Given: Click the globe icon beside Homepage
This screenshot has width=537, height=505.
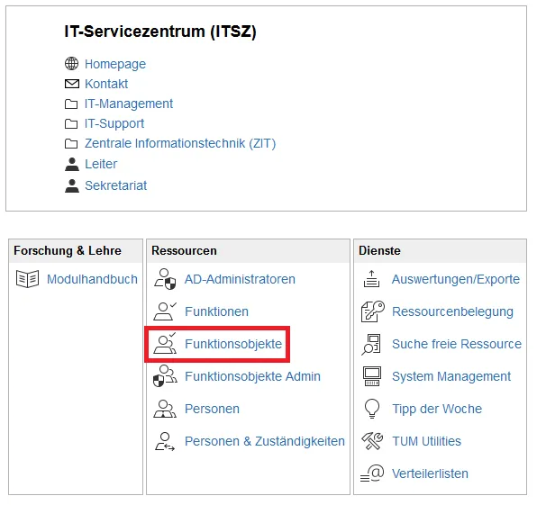Looking at the screenshot, I should [71, 64].
